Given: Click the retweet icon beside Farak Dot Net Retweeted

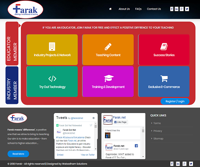Looking at the screenshot, I should (57, 125).
